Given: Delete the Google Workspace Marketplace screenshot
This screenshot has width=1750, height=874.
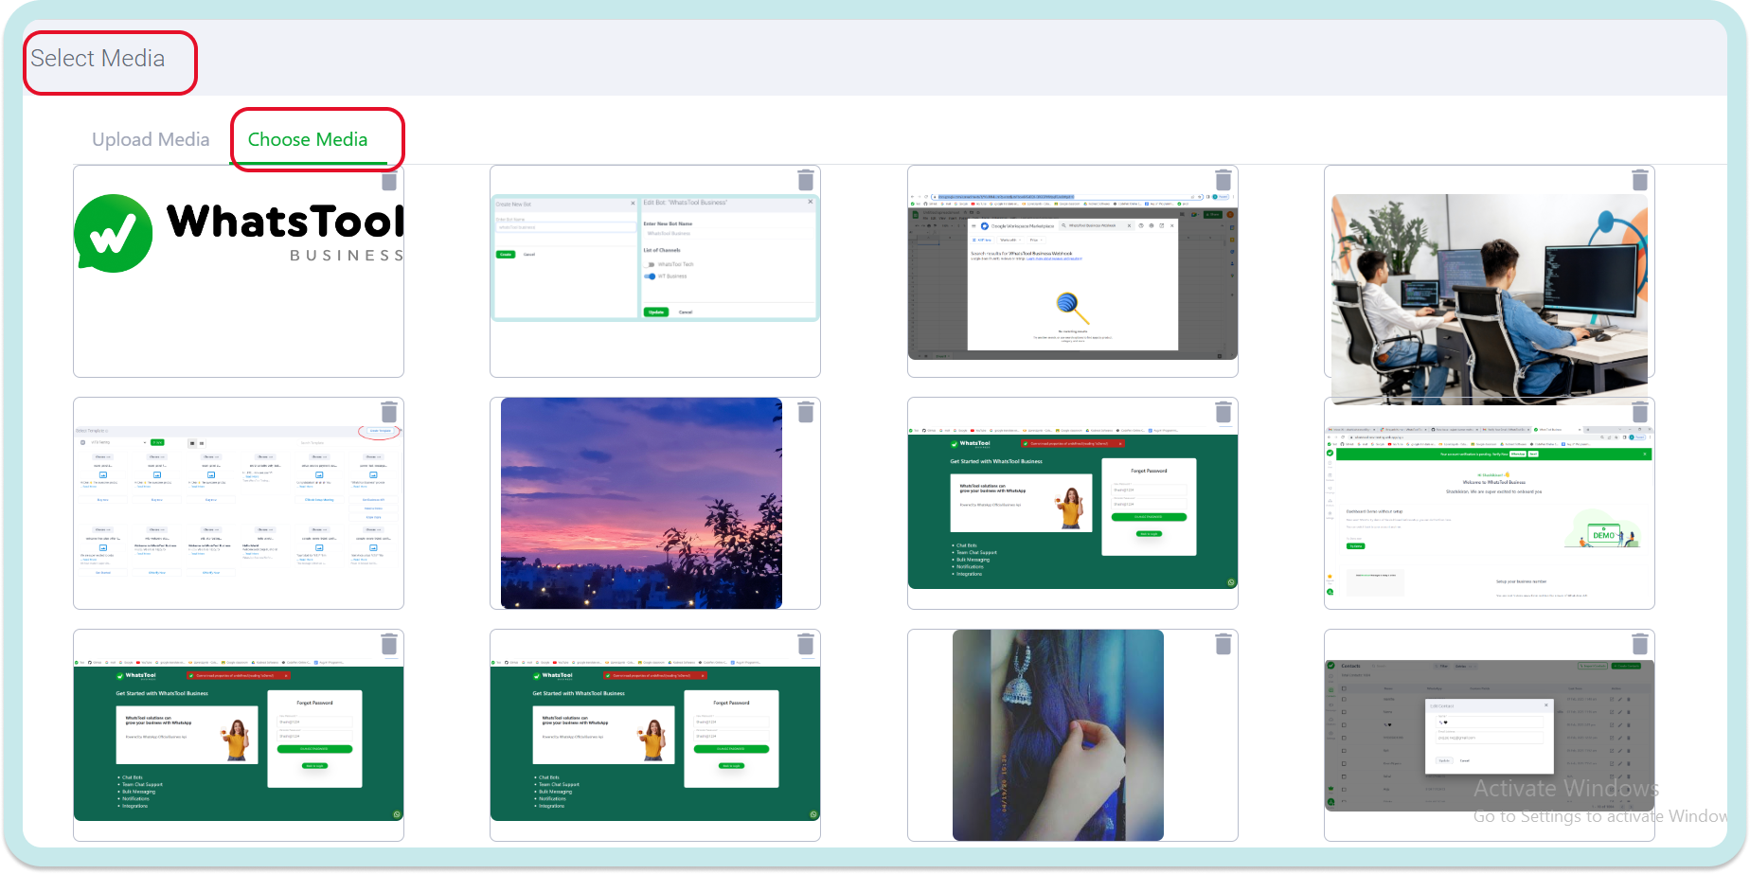Looking at the screenshot, I should pos(1223,180).
